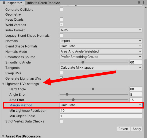Image resolution: width=147 pixels, height=138 pixels.
Task: Toggle the Keep Quads checkbox
Action: coord(61,19)
